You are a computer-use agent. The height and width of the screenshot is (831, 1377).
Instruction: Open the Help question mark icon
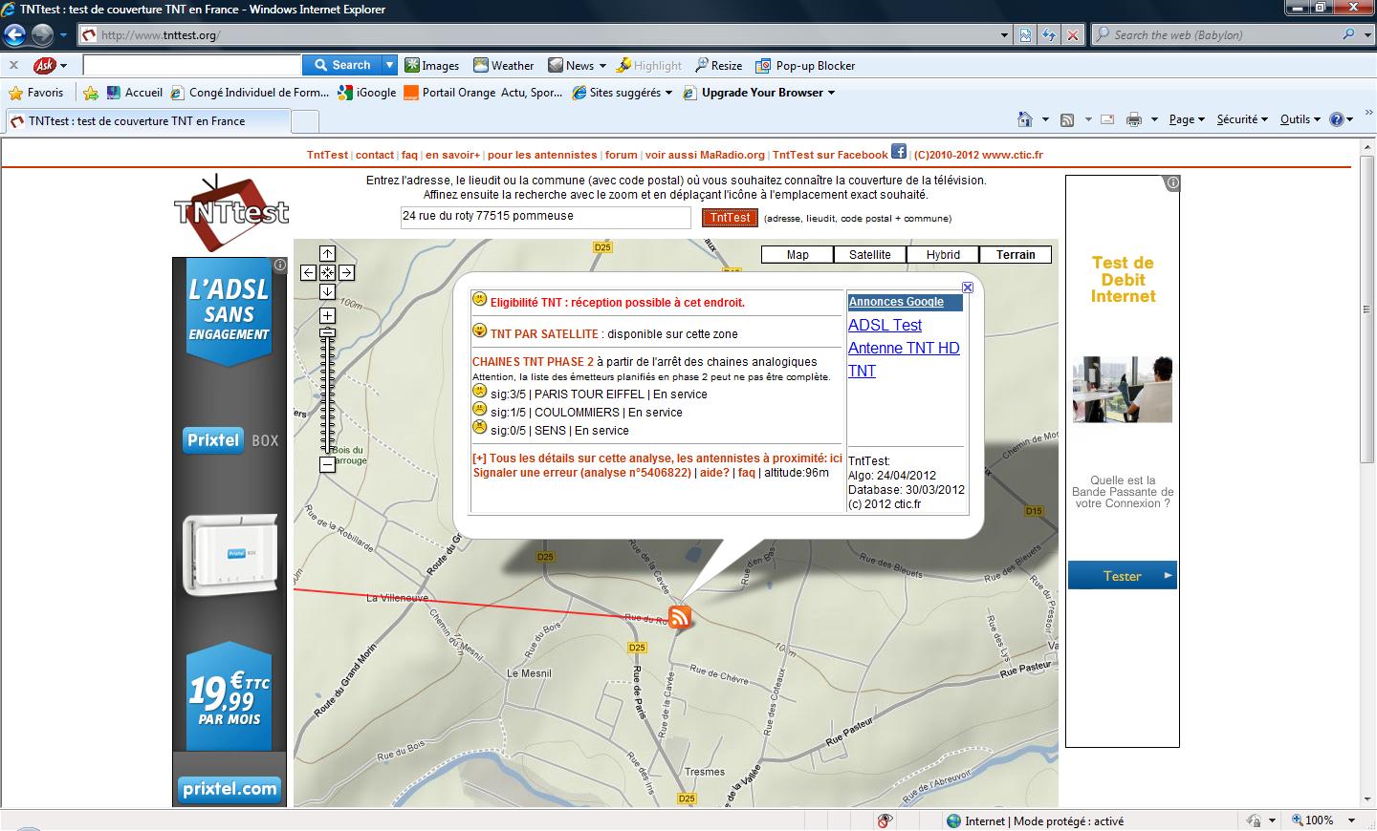(1337, 119)
